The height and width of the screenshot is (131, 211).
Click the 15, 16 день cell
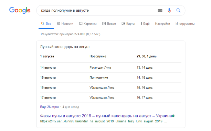click(x=145, y=88)
